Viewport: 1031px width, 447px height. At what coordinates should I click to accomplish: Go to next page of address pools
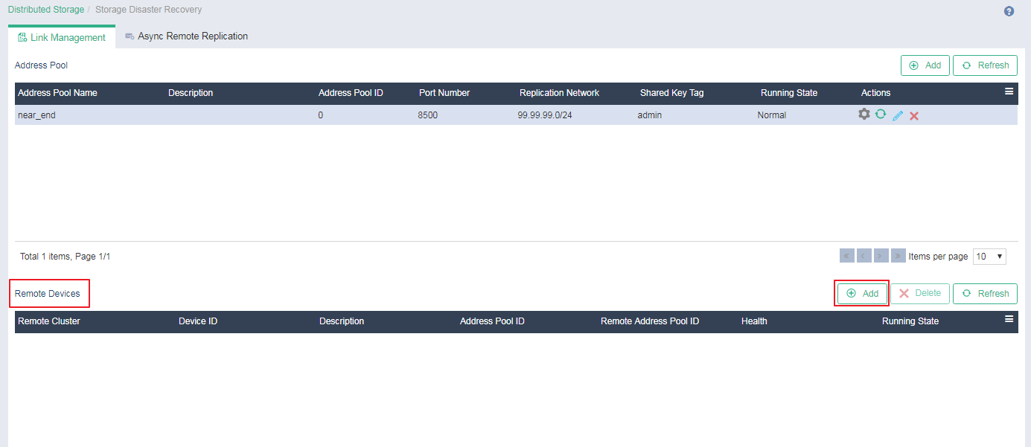[x=881, y=256]
